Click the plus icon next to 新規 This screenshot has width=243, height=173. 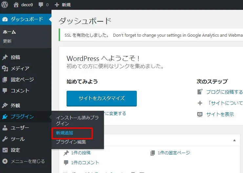(x=57, y=5)
